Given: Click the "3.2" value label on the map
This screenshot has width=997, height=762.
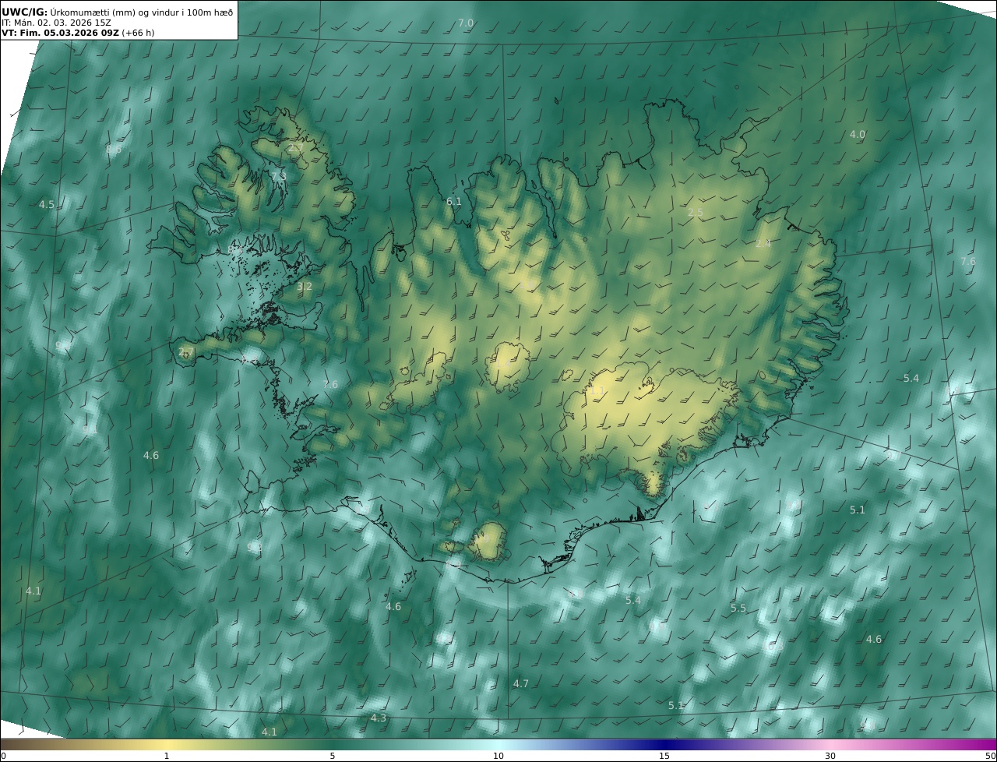Looking at the screenshot, I should click(x=304, y=287).
